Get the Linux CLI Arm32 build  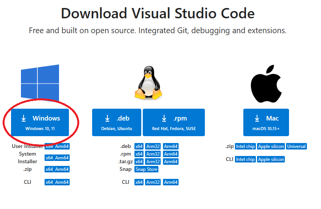(153, 182)
